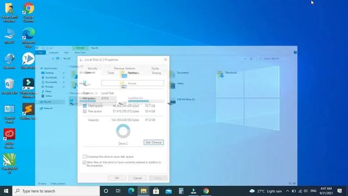
Task: Switch to File Explorer on the taskbar
Action: 144,191
